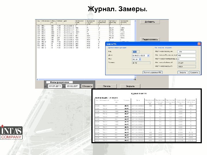Click the time filter end date 03.02.2011

[x=72, y=86]
